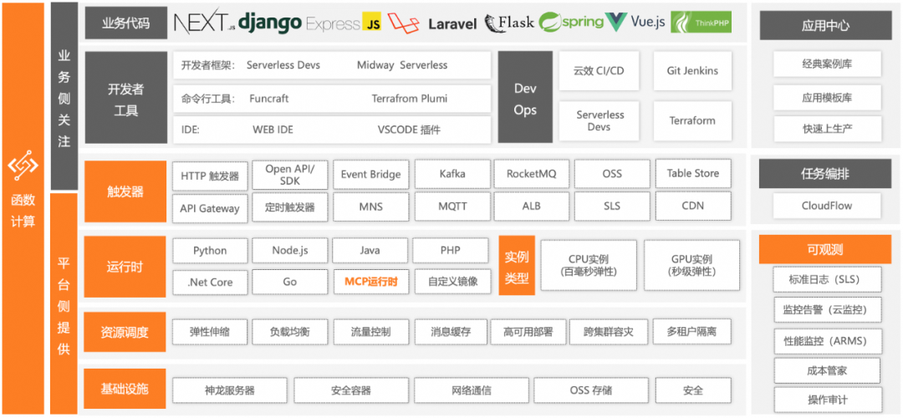
Task: Click the django logo
Action: (x=270, y=22)
